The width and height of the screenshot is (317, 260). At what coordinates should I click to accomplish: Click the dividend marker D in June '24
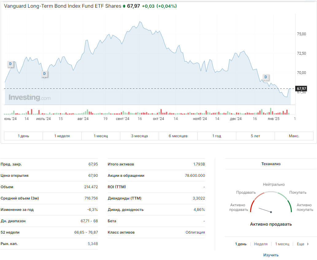coord(10,64)
